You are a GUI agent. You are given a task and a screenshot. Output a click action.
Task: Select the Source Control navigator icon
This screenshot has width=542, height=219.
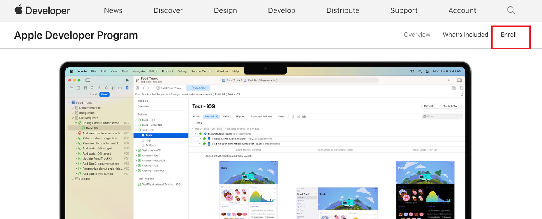(78, 88)
